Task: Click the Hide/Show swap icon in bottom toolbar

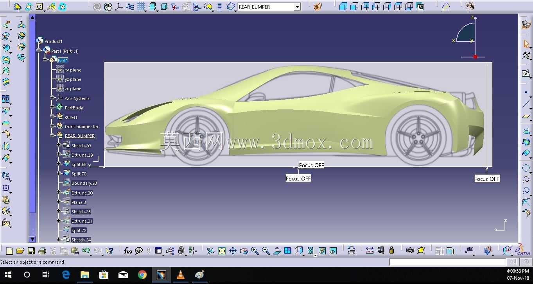Action: click(x=322, y=251)
